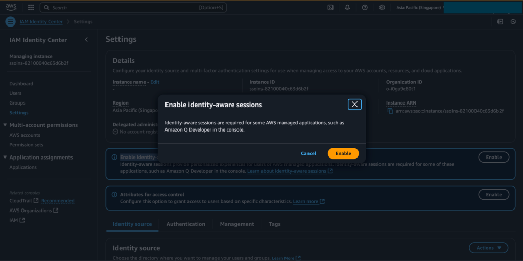Click info icon on identity-aware sessions banner

[114, 157]
